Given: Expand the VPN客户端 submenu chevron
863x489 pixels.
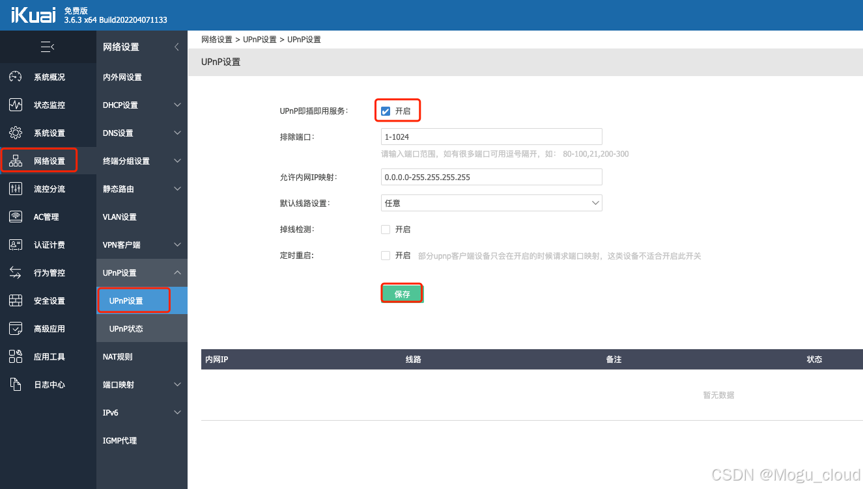Looking at the screenshot, I should pyautogui.click(x=177, y=244).
